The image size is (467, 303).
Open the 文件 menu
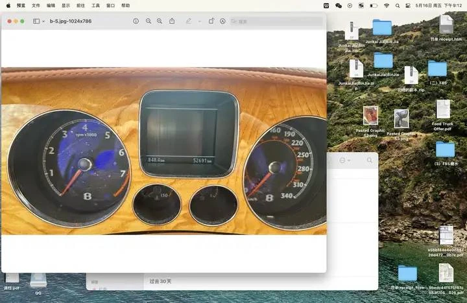(x=36, y=5)
